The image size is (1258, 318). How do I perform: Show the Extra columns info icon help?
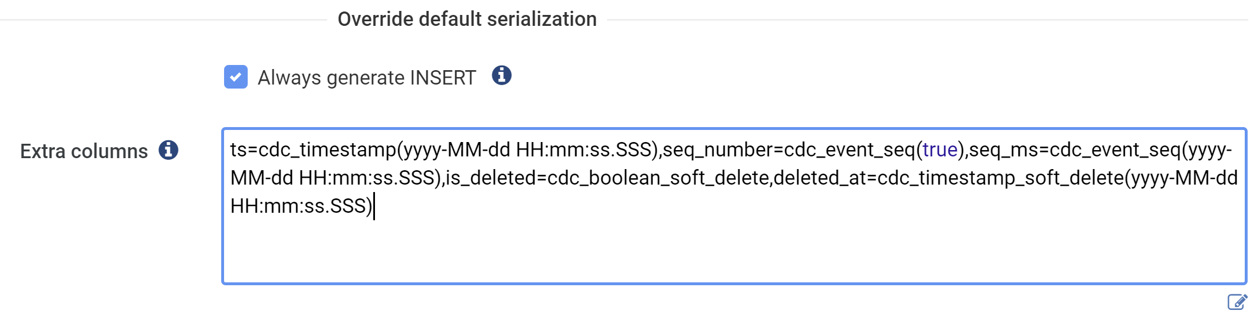pyautogui.click(x=168, y=150)
